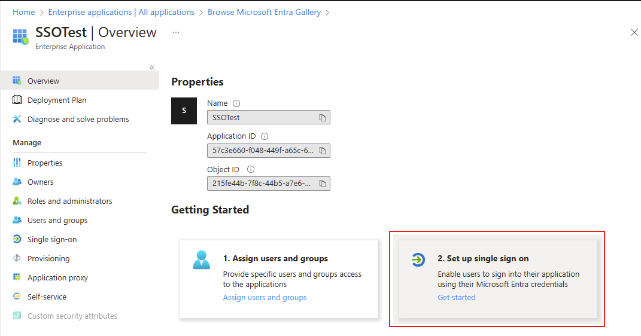Click the Application proxy icon
The image size is (641, 336).
pyautogui.click(x=17, y=277)
